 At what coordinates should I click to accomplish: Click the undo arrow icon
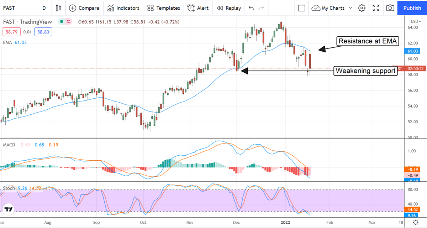[251, 8]
